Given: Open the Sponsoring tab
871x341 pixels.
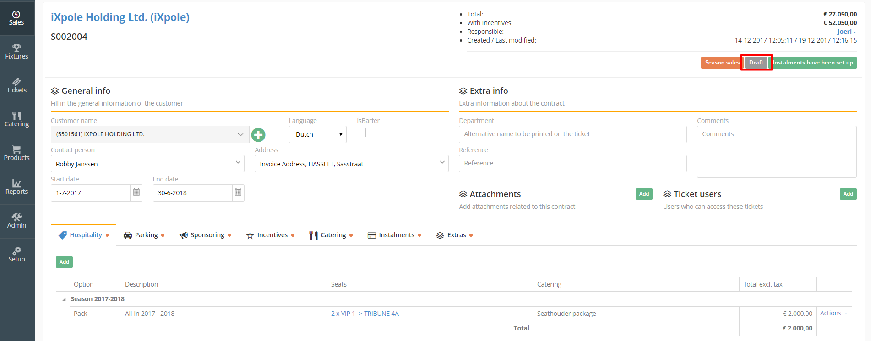Looking at the screenshot, I should pyautogui.click(x=205, y=235).
